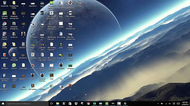Open the network tray icon
The width and height of the screenshot is (190, 106).
pyautogui.click(x=166, y=103)
